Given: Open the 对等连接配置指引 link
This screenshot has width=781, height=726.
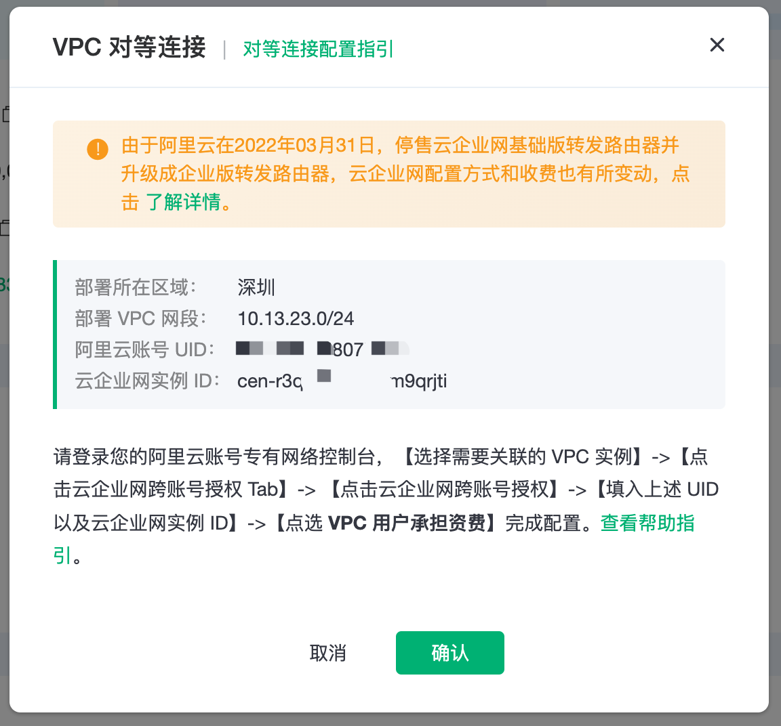Looking at the screenshot, I should 318,49.
